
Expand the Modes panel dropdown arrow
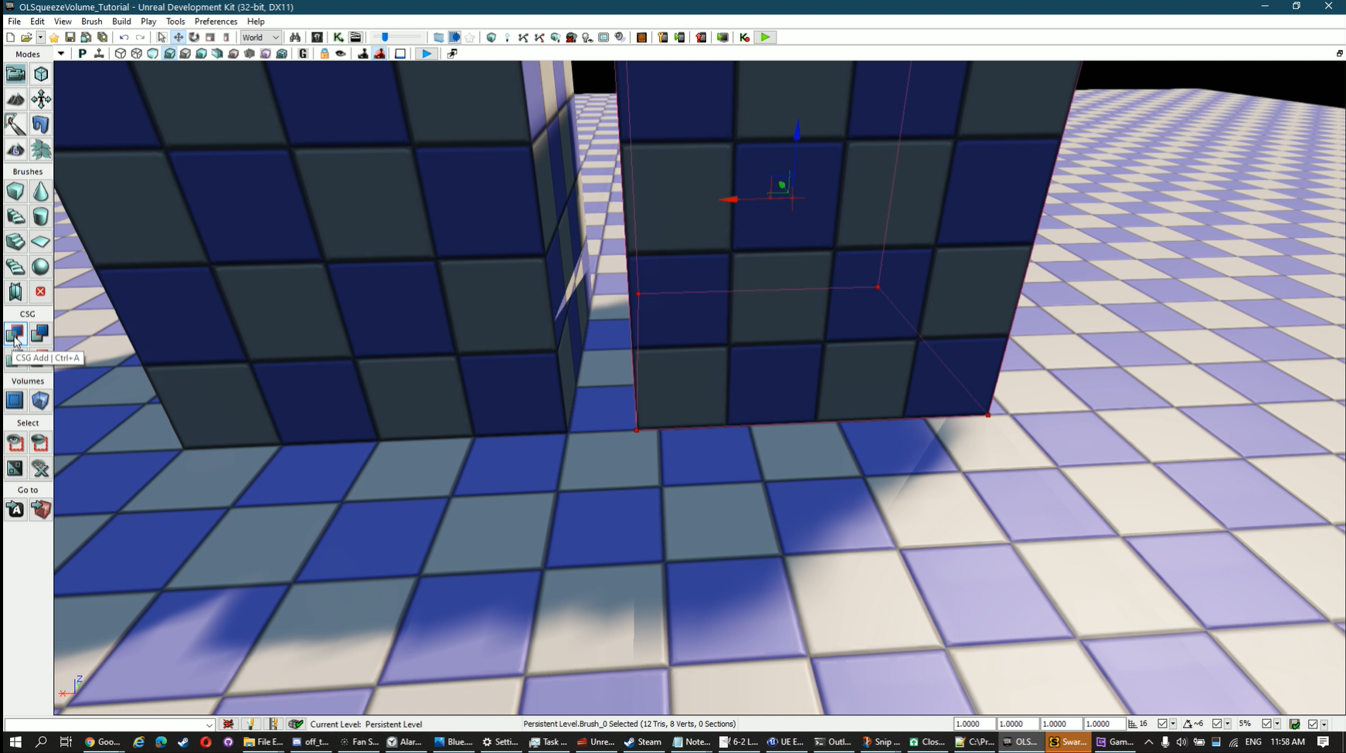point(60,54)
